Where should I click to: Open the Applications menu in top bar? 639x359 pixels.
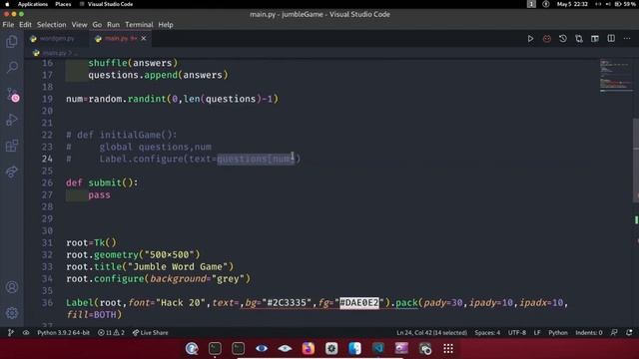pyautogui.click(x=33, y=4)
